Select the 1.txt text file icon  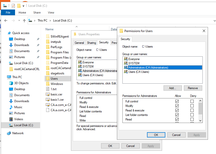click(x=48, y=89)
